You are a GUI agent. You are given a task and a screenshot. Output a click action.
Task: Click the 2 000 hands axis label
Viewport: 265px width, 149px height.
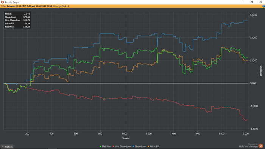(x=246, y=133)
